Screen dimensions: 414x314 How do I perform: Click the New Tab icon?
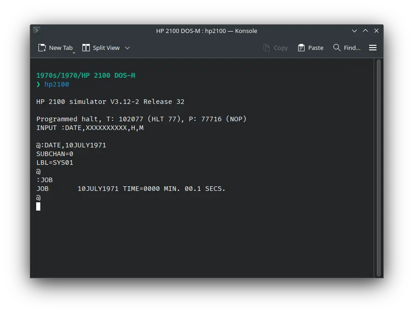[42, 48]
